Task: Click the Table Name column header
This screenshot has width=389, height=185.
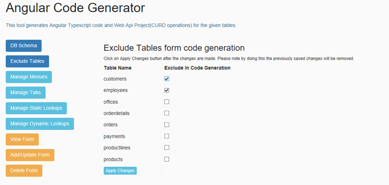Action: click(x=118, y=68)
